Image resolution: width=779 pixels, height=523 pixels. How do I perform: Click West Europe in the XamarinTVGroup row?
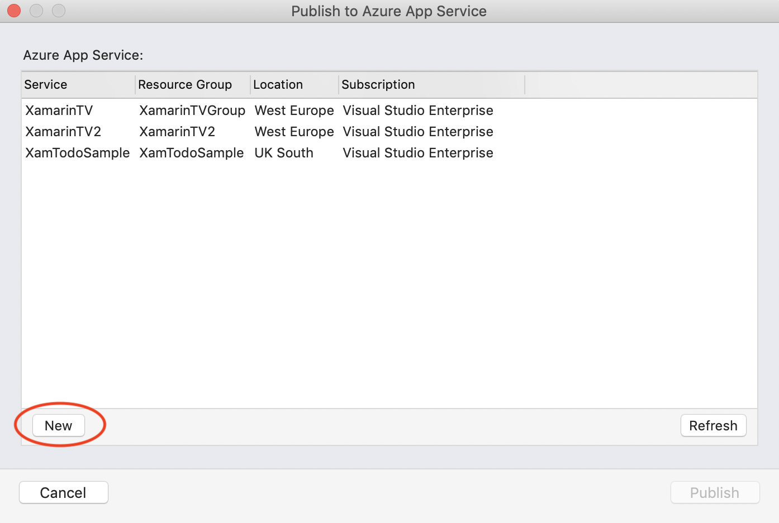pyautogui.click(x=294, y=111)
